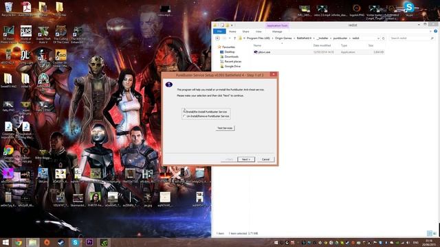Expand address bar history dropdown

coord(378,38)
